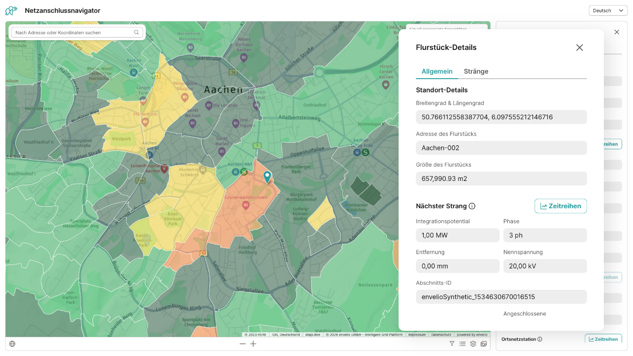
Task: Select the Allgemein tab
Action: pos(437,71)
